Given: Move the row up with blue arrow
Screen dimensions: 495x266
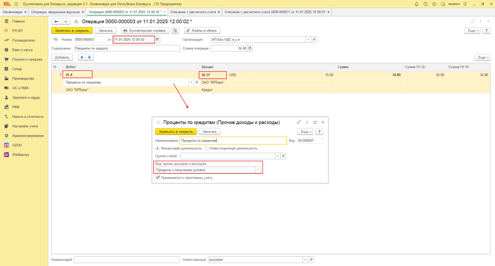Looking at the screenshot, I should [82, 57].
